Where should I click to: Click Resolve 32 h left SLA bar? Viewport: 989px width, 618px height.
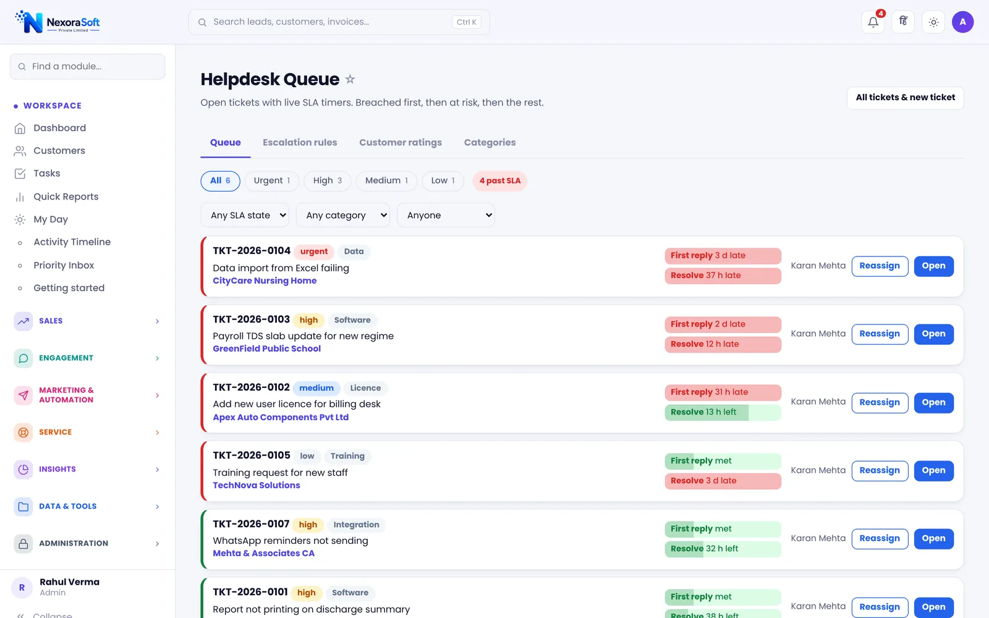pyautogui.click(x=723, y=549)
